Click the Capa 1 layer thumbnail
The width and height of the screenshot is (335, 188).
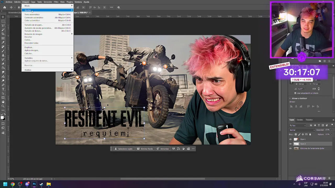296,139
